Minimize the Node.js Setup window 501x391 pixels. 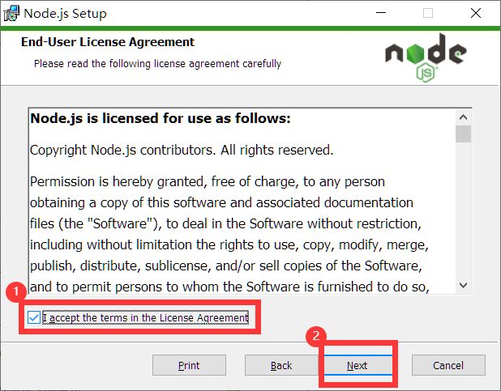click(x=381, y=13)
